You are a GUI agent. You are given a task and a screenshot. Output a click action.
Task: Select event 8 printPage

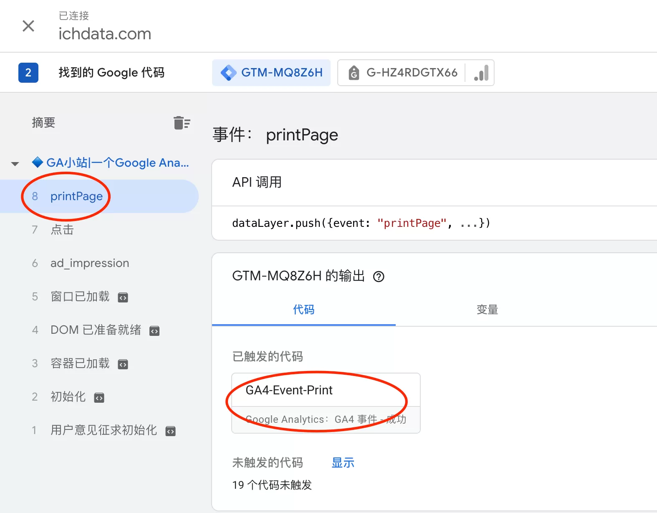pyautogui.click(x=99, y=196)
